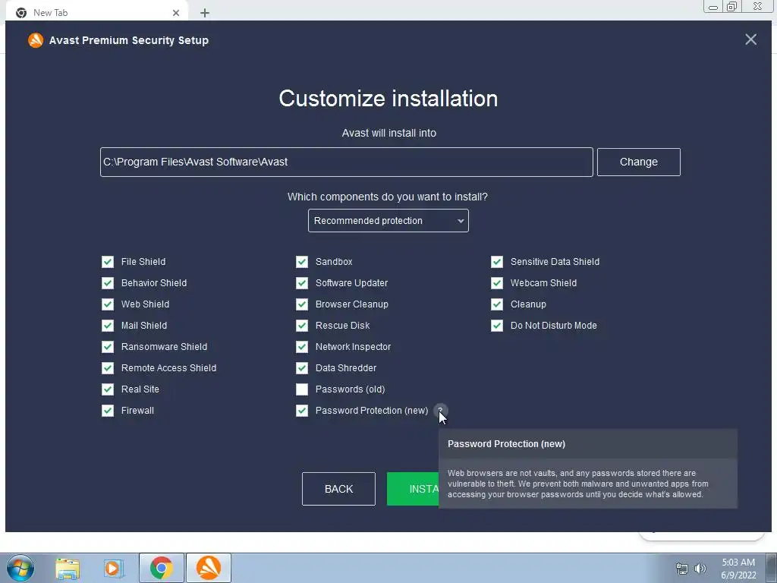
Task: Toggle Do Not Disturb Mode checkbox
Action: [497, 326]
